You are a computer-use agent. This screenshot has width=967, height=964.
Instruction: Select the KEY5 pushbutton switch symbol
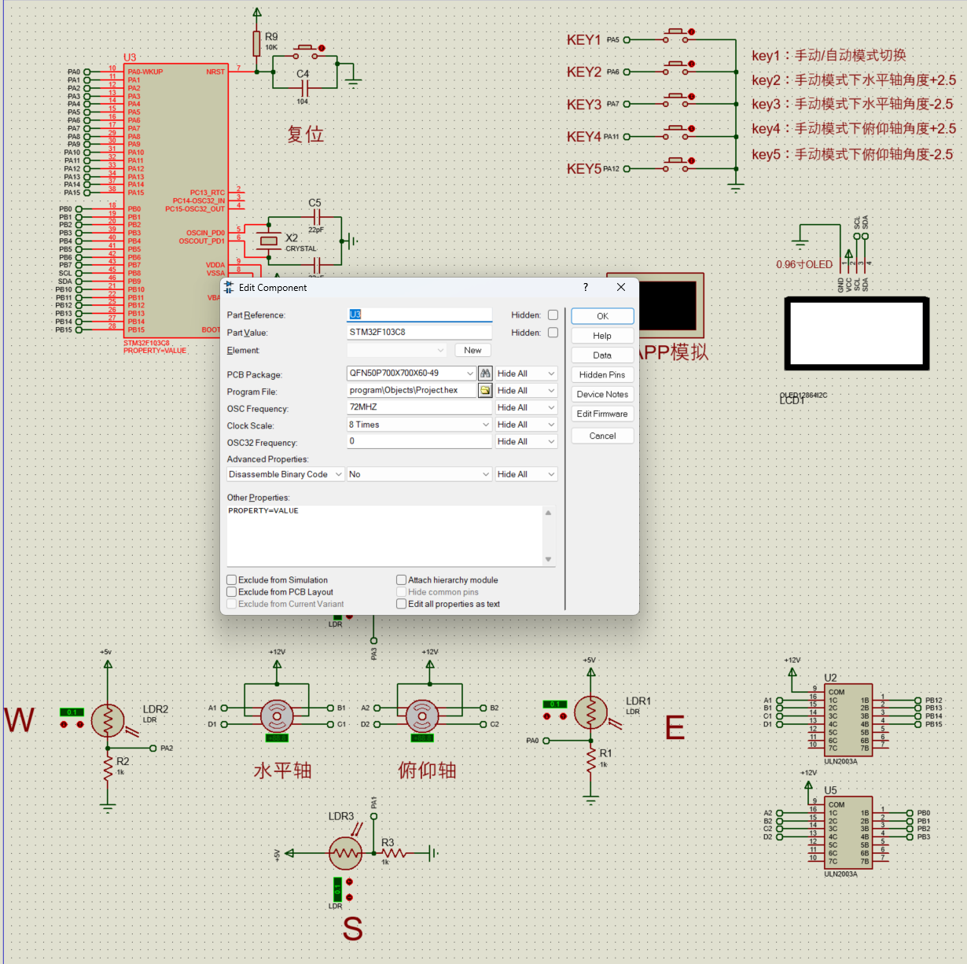[x=678, y=164]
